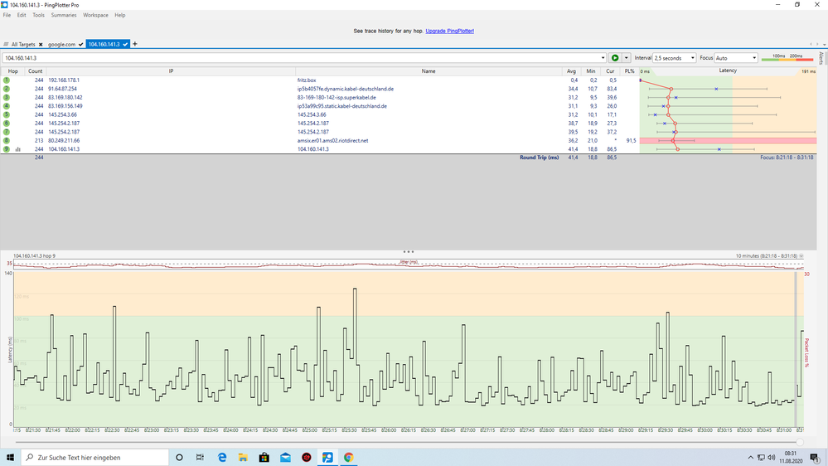Select the fritz.box hop name
The image size is (828, 466).
click(307, 80)
